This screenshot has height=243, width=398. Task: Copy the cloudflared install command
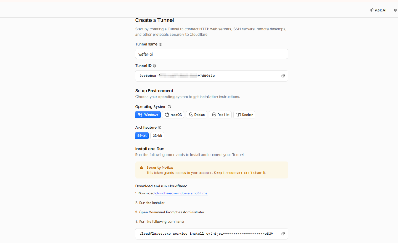(283, 234)
